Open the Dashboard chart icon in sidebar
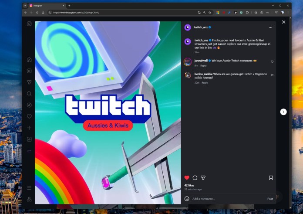The width and height of the screenshot is (303, 214). [x=29, y=139]
